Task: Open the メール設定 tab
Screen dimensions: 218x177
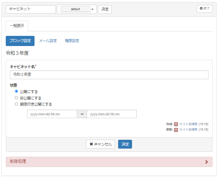Action: (x=48, y=41)
